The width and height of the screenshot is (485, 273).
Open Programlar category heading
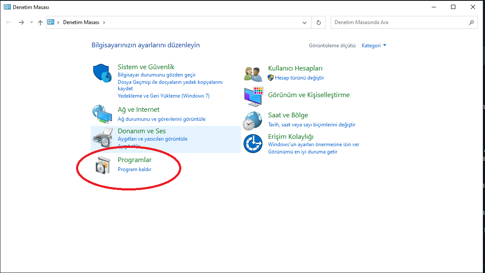[x=134, y=160]
